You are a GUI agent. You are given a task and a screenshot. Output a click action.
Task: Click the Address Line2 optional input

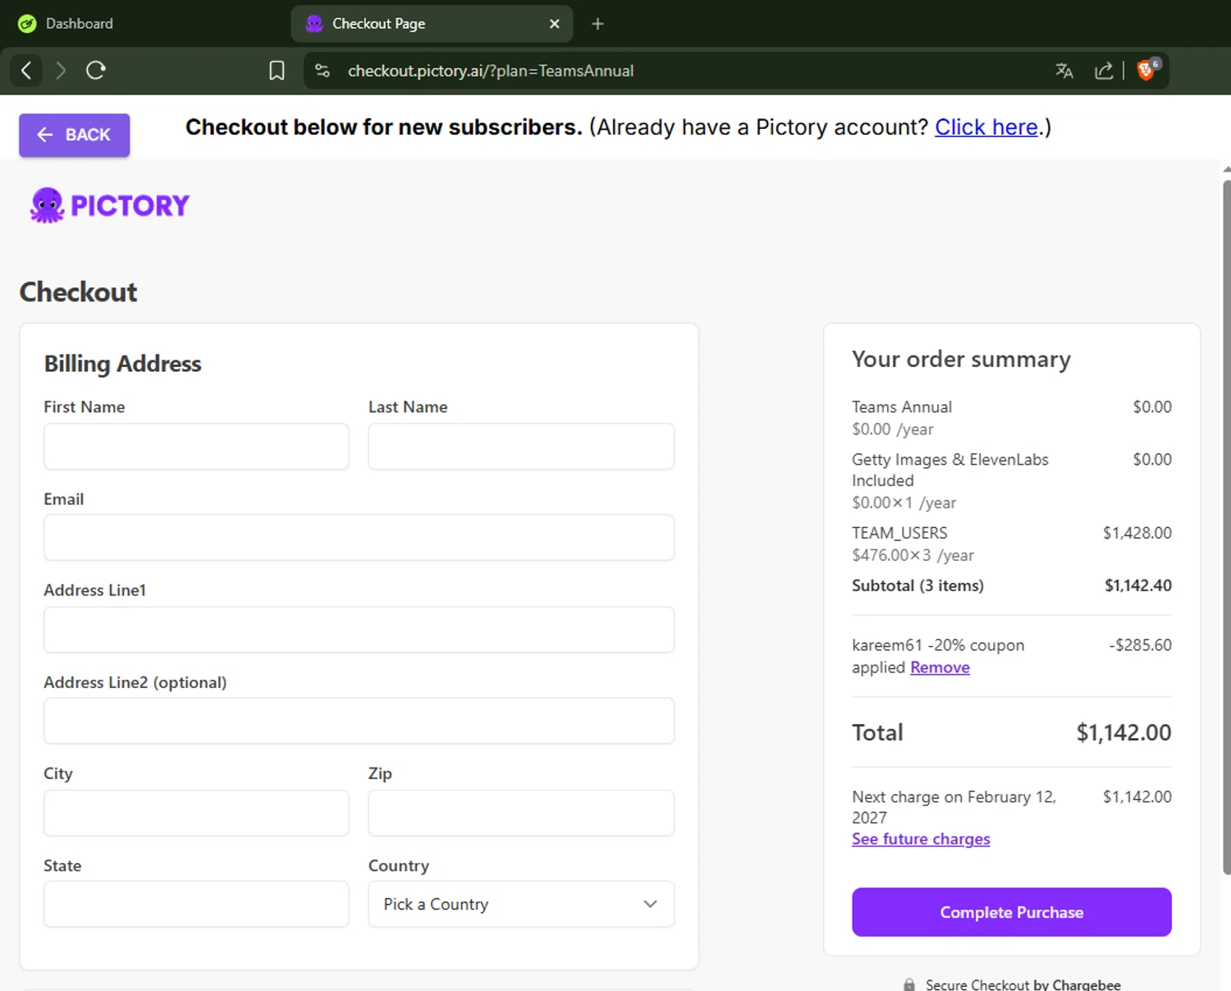(359, 721)
